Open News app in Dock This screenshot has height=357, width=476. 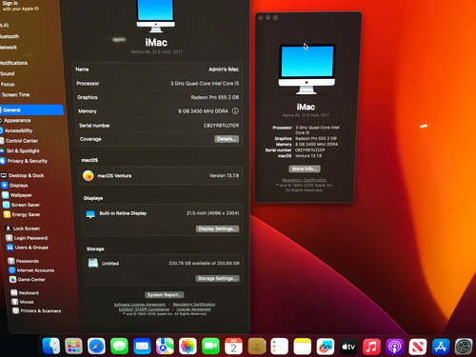click(x=418, y=346)
